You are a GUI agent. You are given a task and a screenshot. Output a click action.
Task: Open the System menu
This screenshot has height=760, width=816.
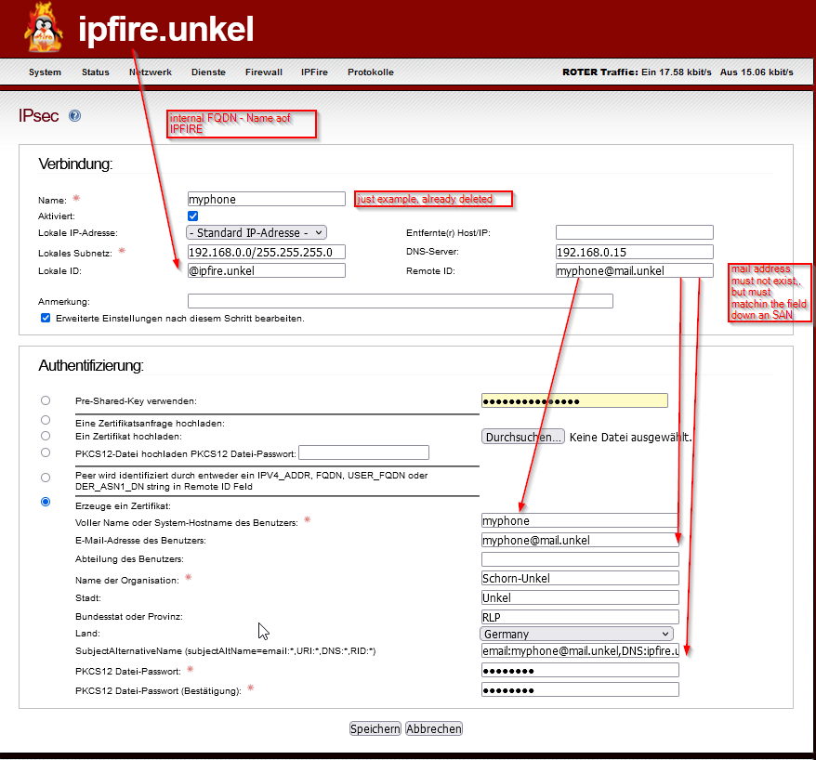(45, 72)
